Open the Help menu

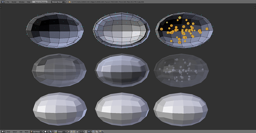pos(29,2)
